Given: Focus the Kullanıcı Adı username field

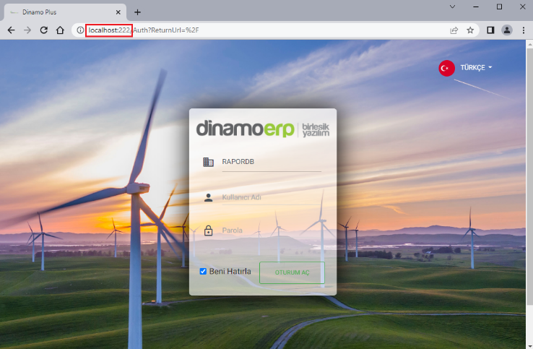Looking at the screenshot, I should 272,198.
